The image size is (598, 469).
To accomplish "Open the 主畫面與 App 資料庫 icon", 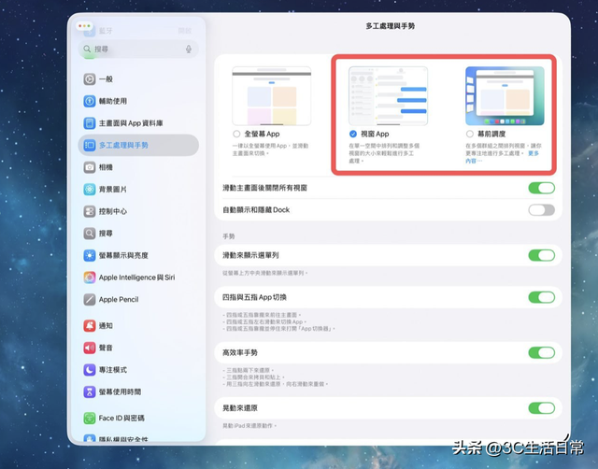I will coord(90,123).
